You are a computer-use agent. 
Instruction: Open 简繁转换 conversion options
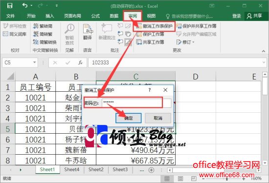pyautogui.click(x=45, y=42)
